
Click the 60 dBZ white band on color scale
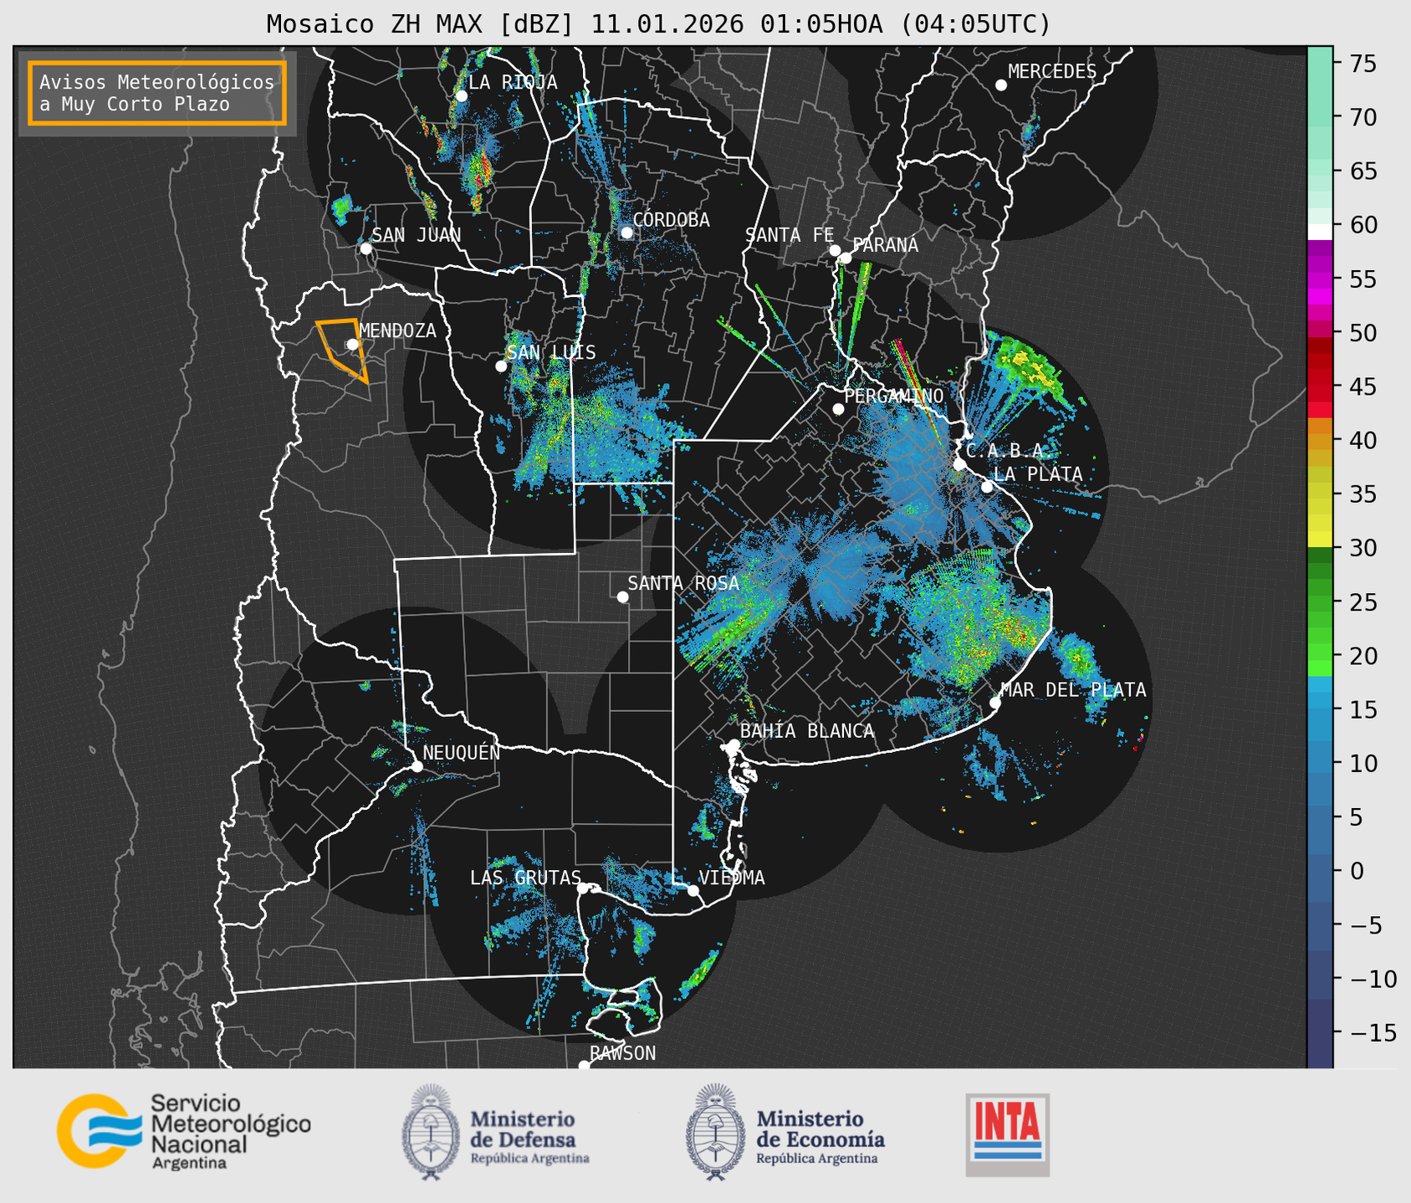[1320, 232]
